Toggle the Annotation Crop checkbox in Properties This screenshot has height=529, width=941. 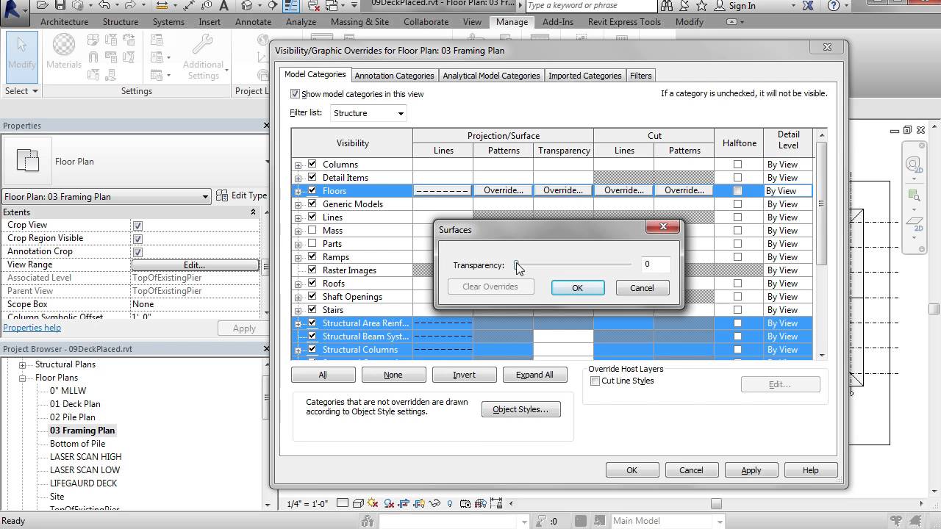pyautogui.click(x=137, y=252)
